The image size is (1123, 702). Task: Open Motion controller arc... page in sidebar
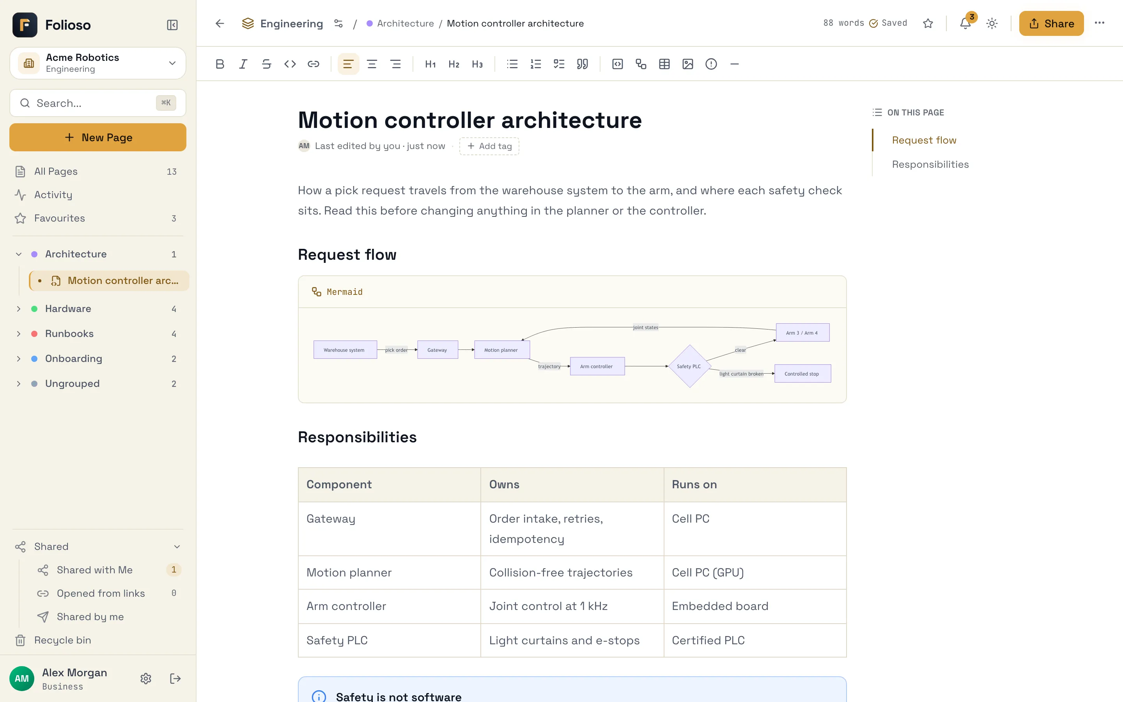tap(109, 280)
